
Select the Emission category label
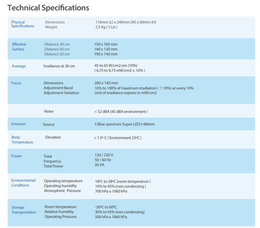click(19, 124)
